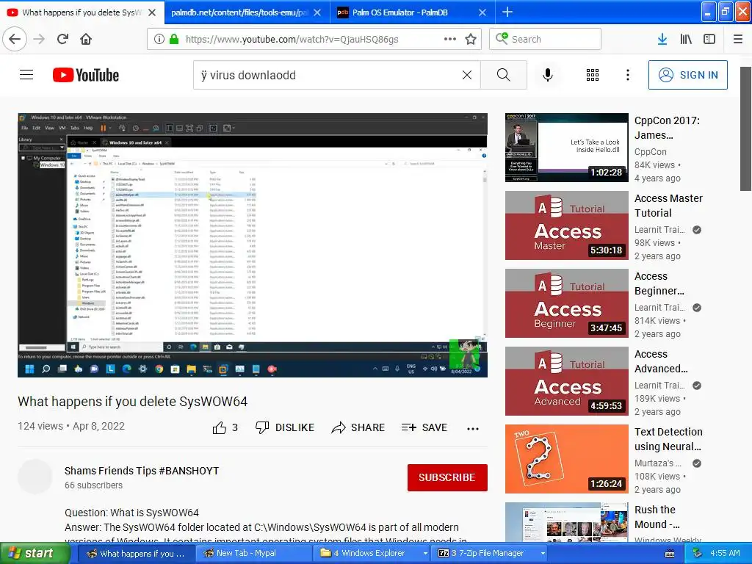Select the Question: What is SysWOW64 line

point(132,513)
